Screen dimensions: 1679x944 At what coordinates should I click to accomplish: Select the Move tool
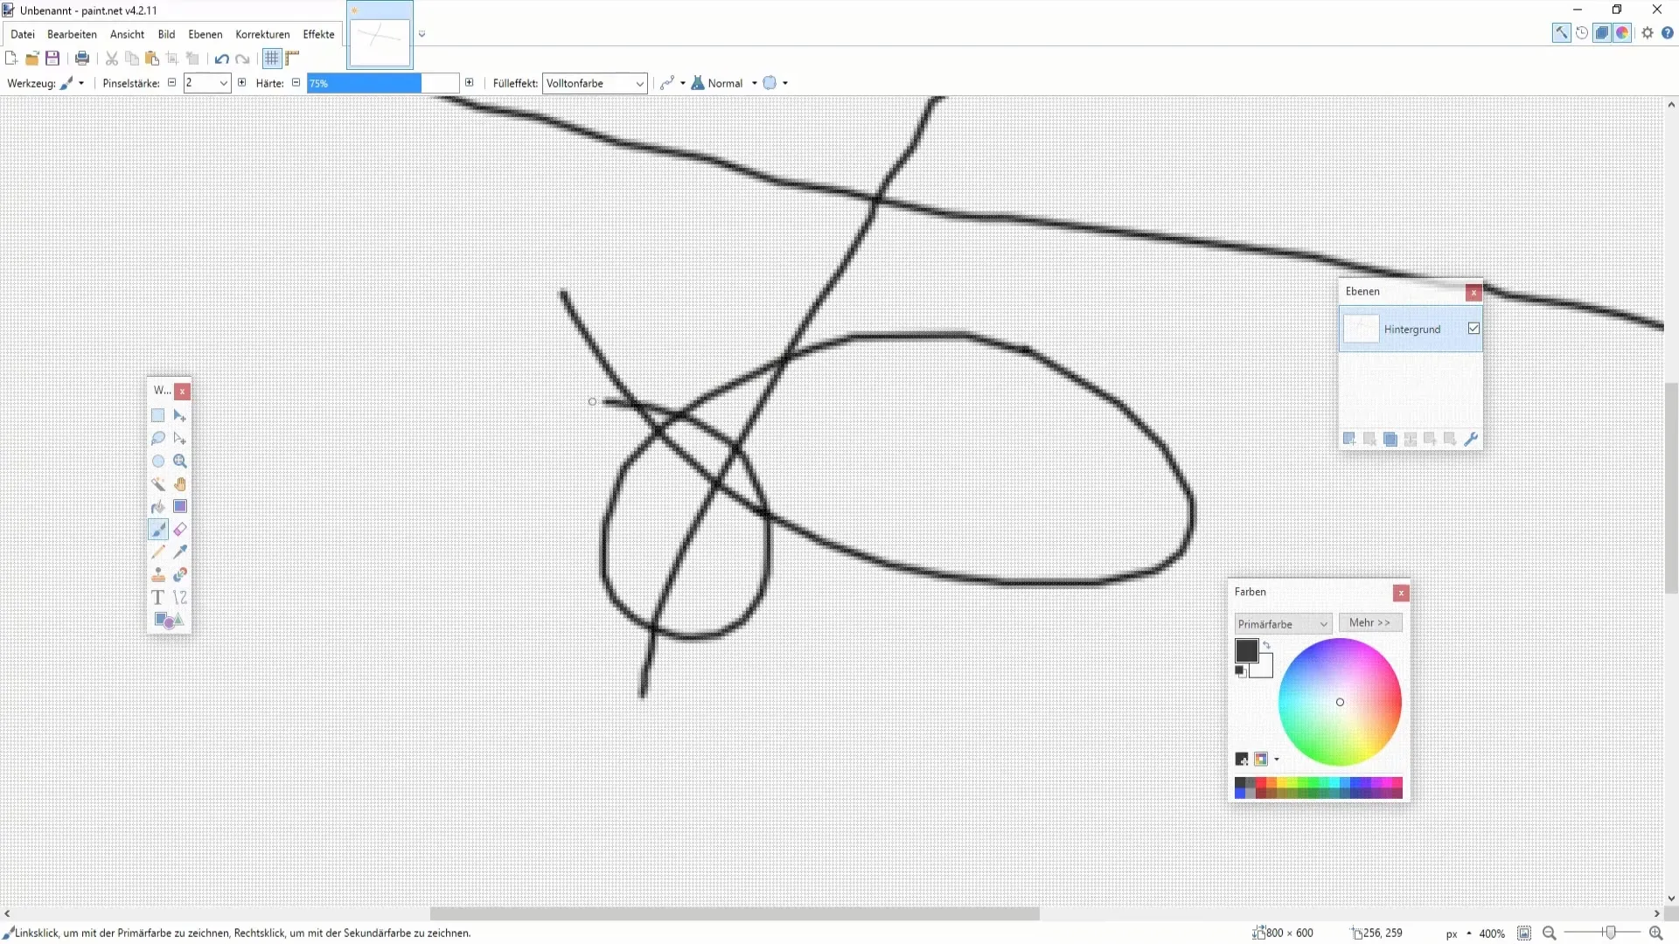pos(181,415)
